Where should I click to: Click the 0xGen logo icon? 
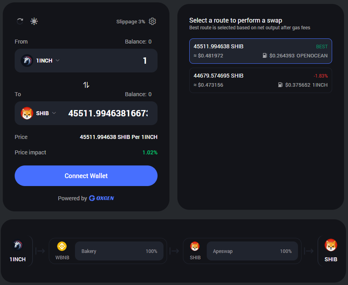click(x=92, y=198)
